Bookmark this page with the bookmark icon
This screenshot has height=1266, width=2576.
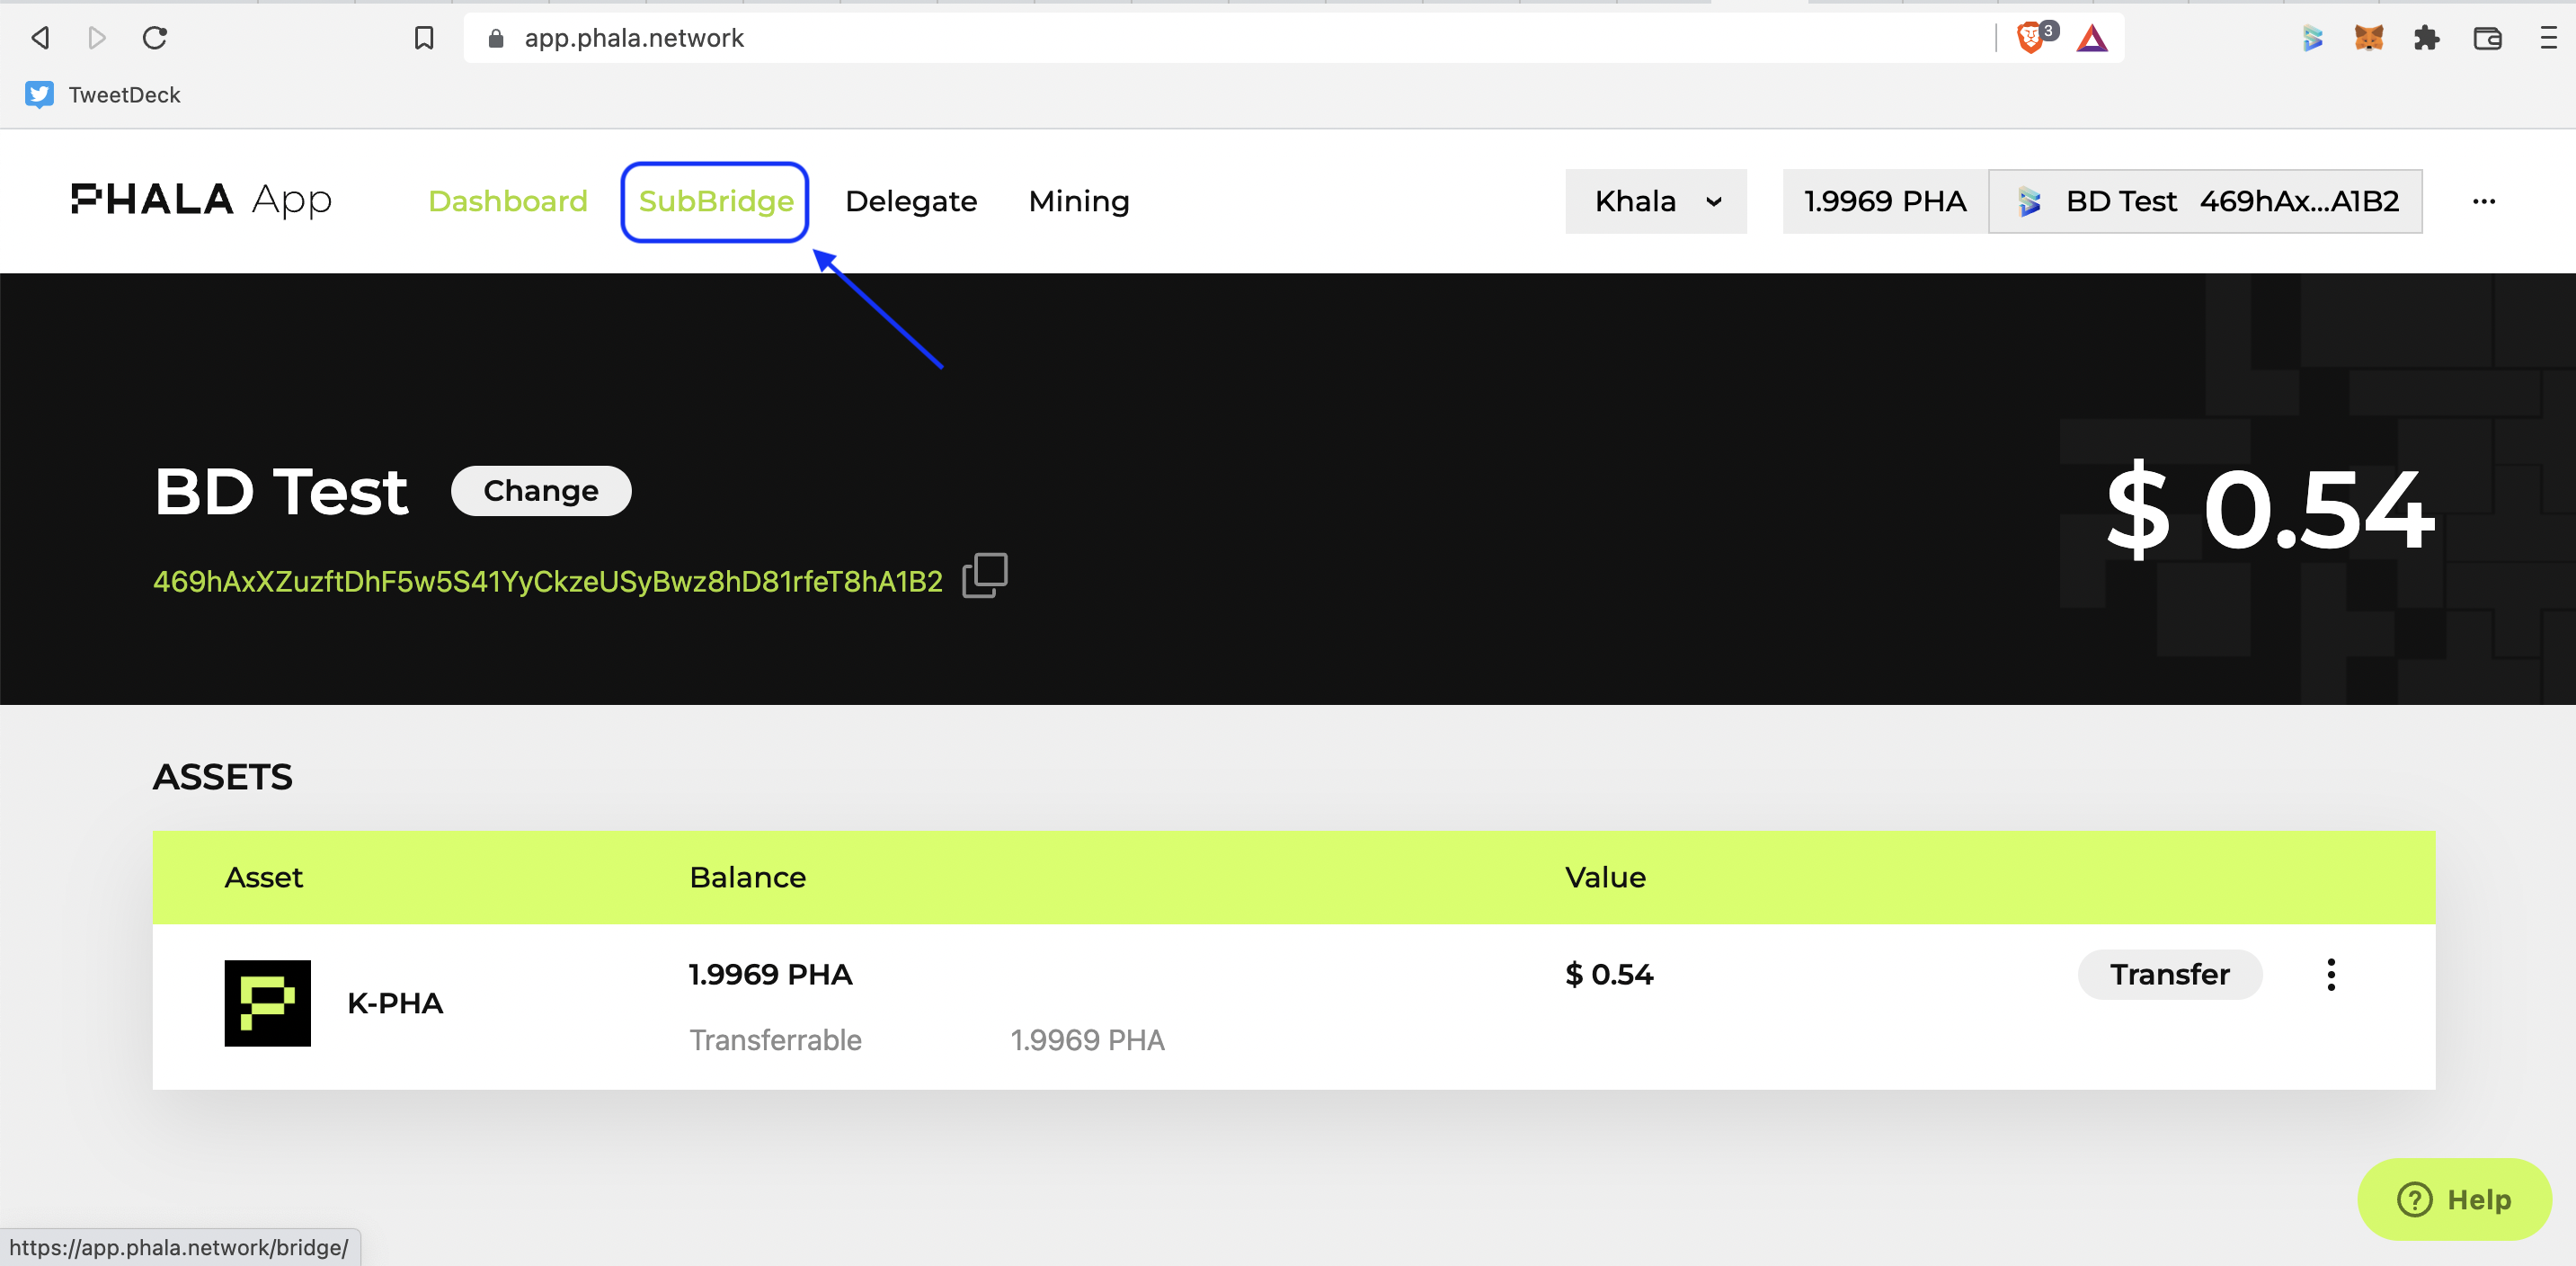pyautogui.click(x=424, y=38)
